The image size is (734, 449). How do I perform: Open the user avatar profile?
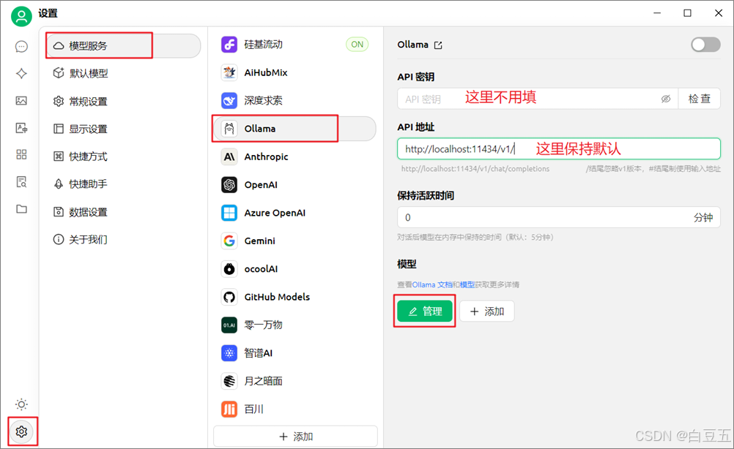(x=21, y=17)
